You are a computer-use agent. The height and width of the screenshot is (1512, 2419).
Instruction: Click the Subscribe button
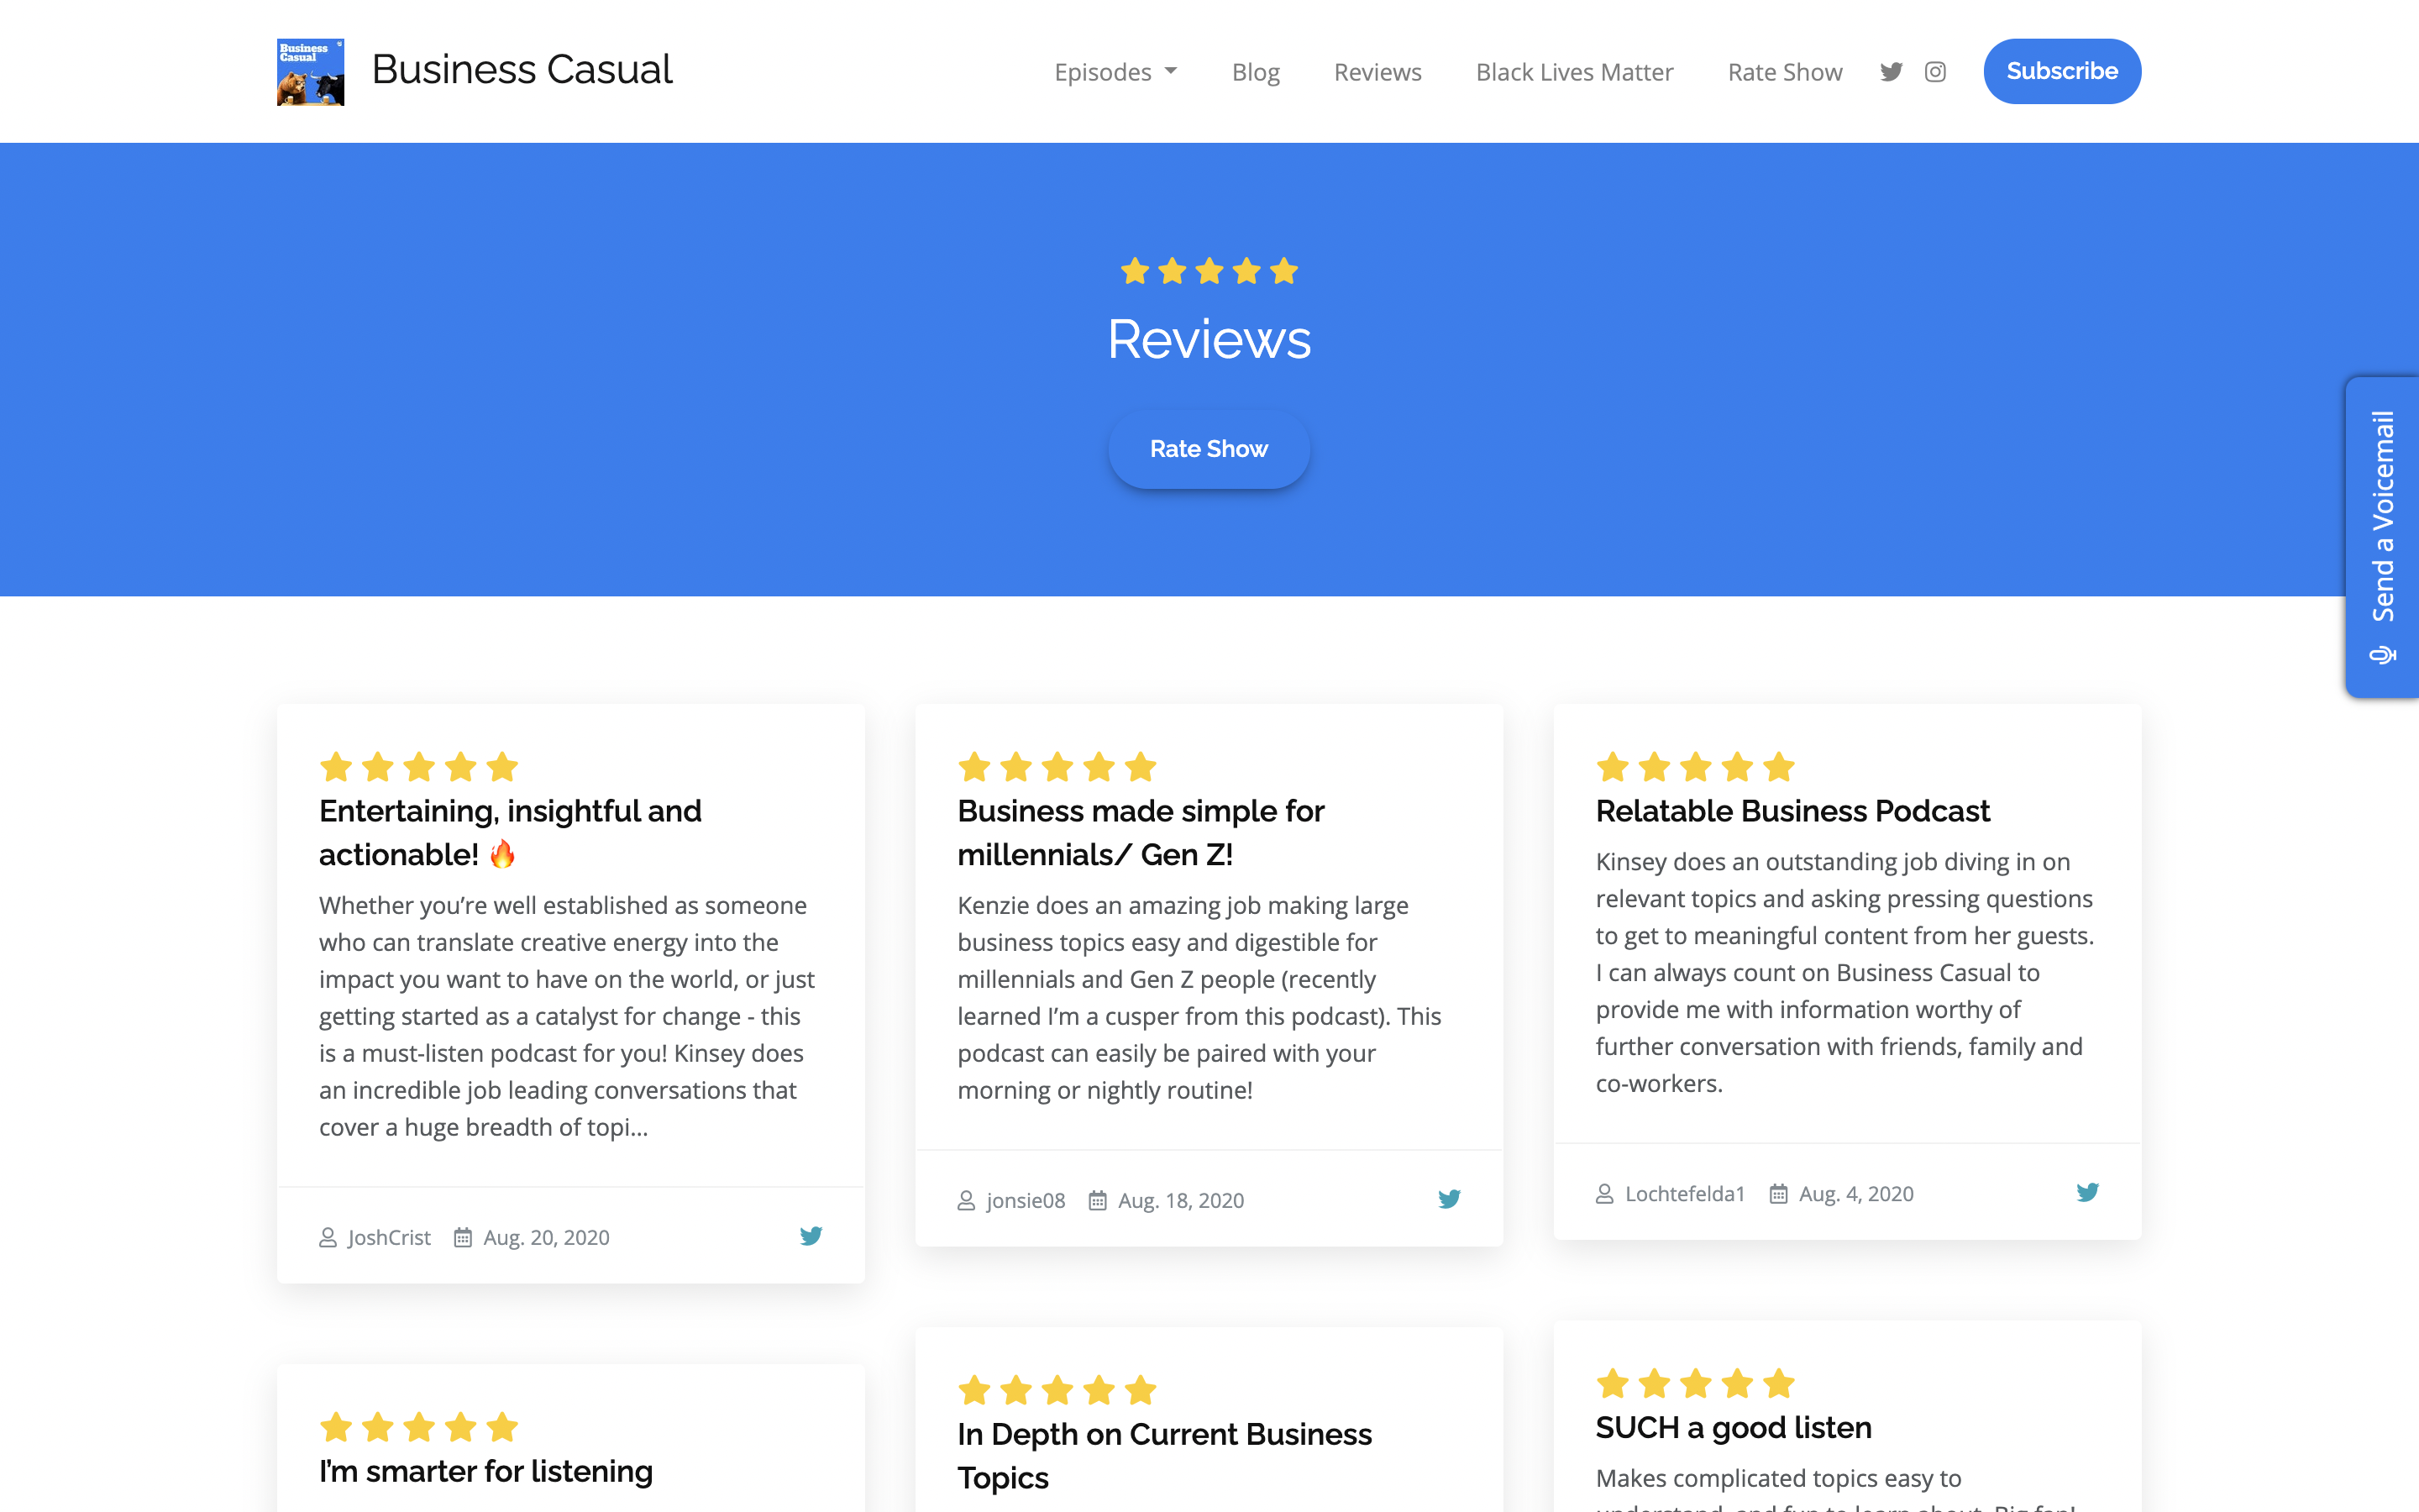[x=2061, y=71]
